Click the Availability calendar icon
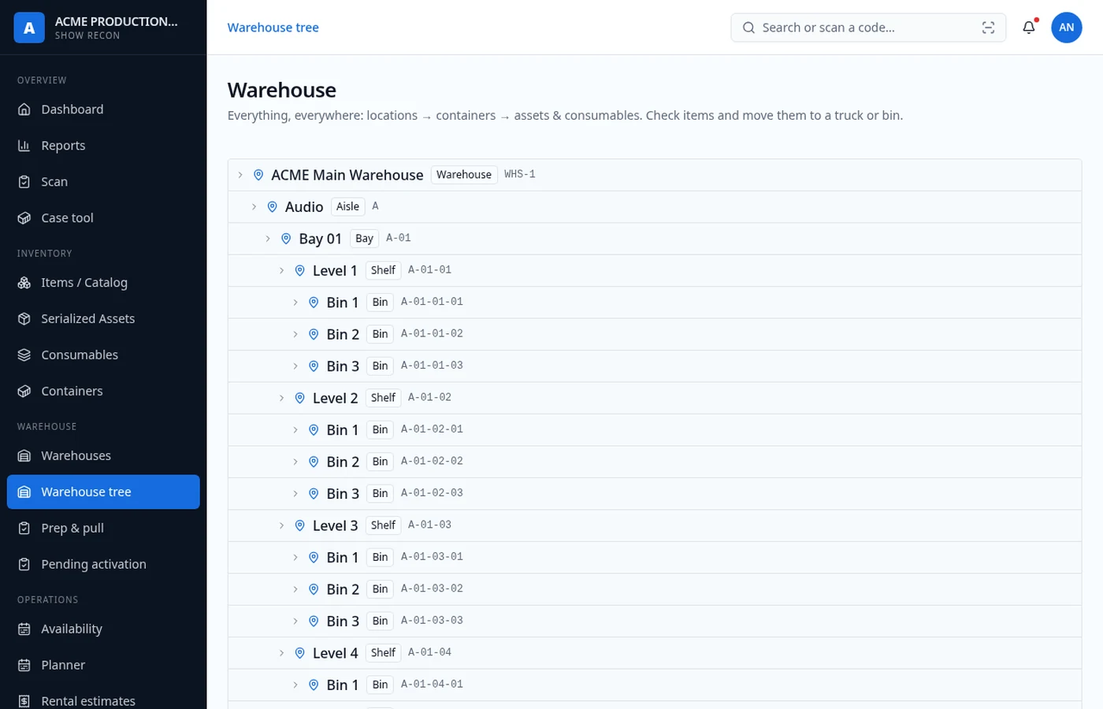 coord(24,629)
